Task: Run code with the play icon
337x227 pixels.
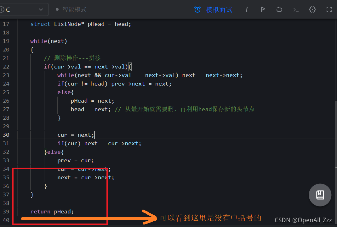Action: point(263,9)
